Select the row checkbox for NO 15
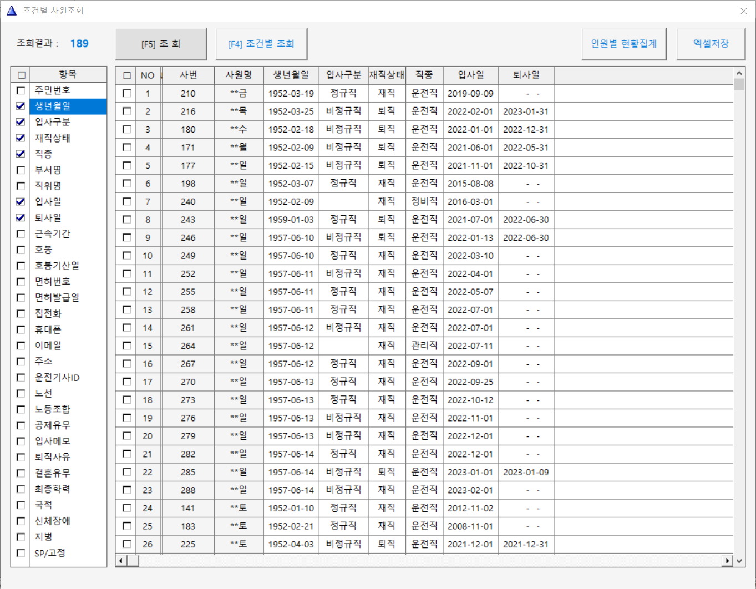 click(127, 346)
